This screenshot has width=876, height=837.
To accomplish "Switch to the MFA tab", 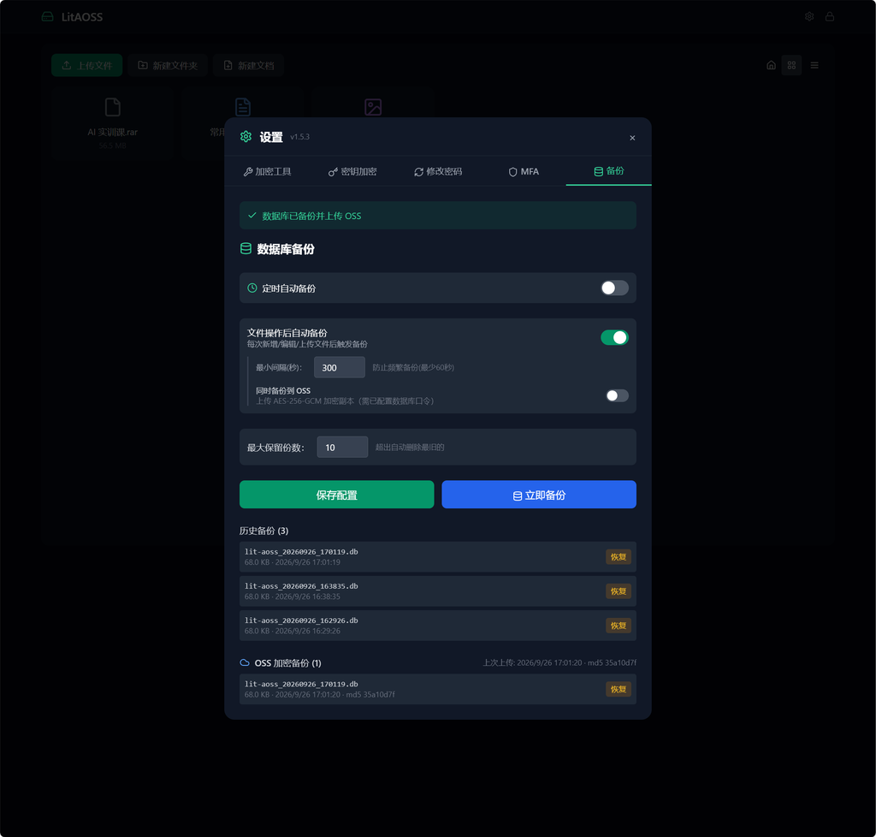I will click(x=524, y=171).
